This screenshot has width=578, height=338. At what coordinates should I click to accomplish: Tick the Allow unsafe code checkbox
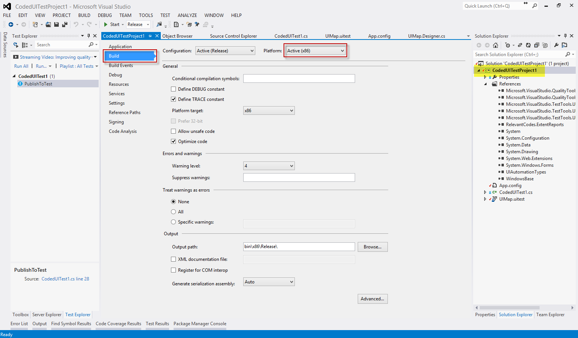tap(173, 131)
